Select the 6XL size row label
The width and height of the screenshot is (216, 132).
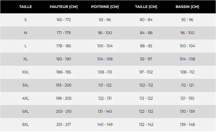(26, 125)
